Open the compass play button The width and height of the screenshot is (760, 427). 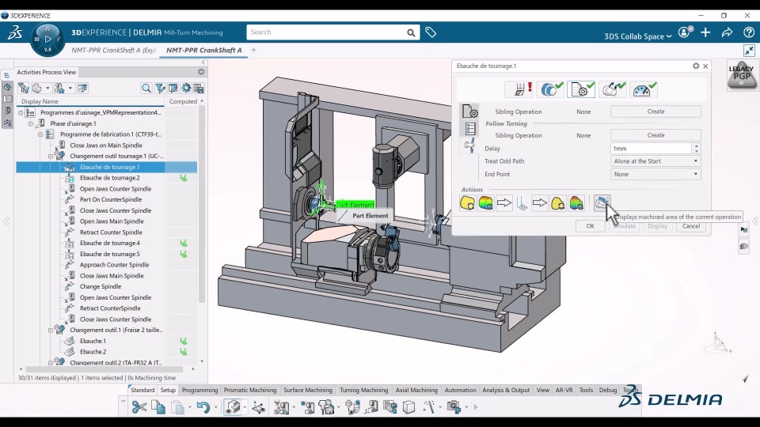(47, 39)
